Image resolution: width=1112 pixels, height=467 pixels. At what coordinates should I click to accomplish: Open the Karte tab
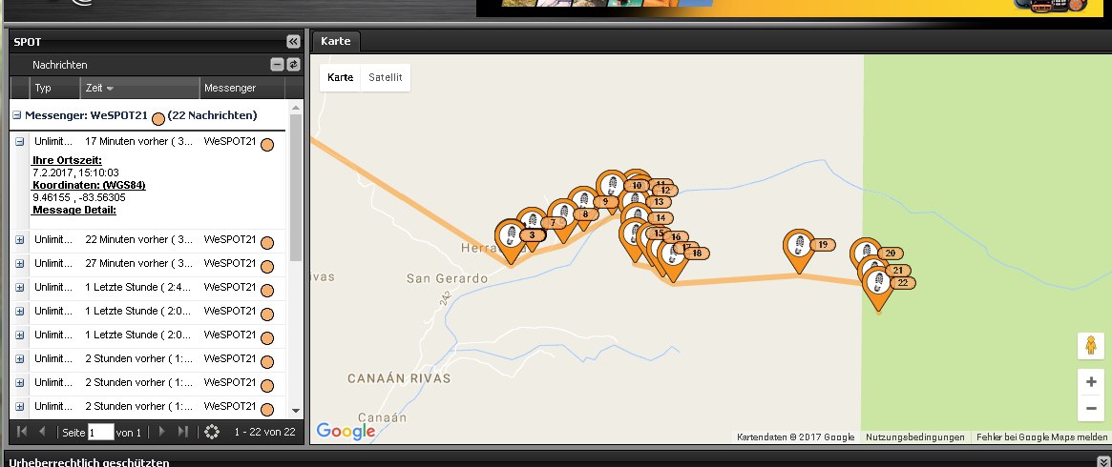pyautogui.click(x=336, y=41)
